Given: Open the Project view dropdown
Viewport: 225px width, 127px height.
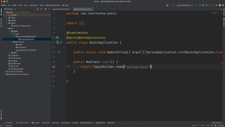Looking at the screenshot, I should (10, 9).
